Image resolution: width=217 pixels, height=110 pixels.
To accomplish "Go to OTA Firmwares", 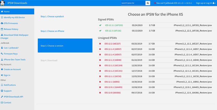I will click(x=11, y=23).
